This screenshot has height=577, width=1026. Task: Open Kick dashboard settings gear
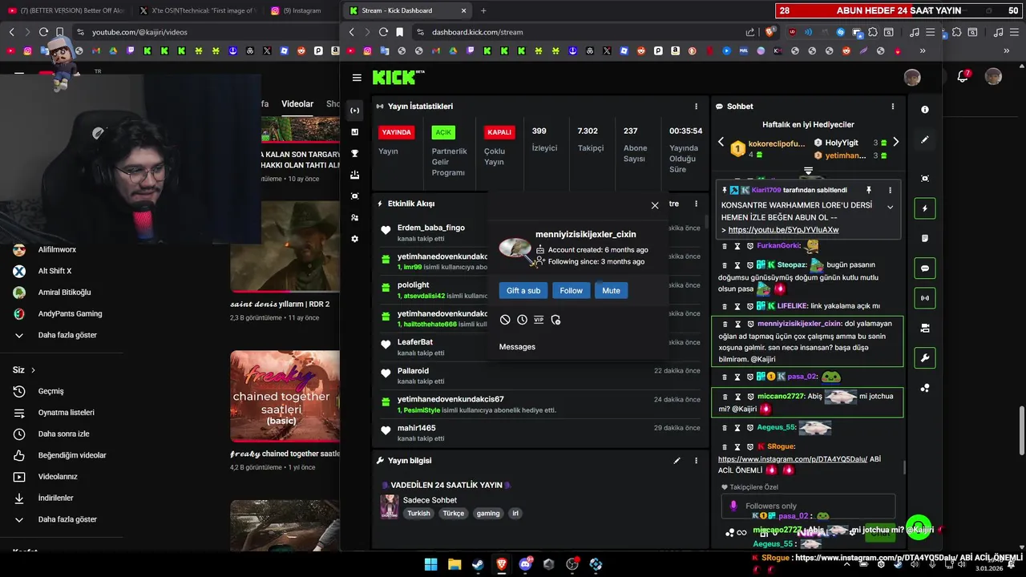355,239
